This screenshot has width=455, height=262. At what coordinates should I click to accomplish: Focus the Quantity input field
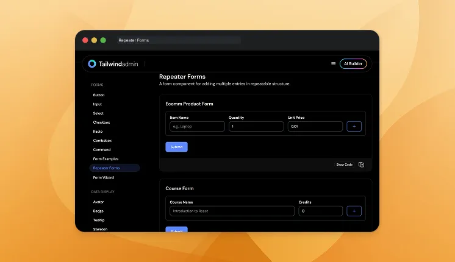point(256,126)
